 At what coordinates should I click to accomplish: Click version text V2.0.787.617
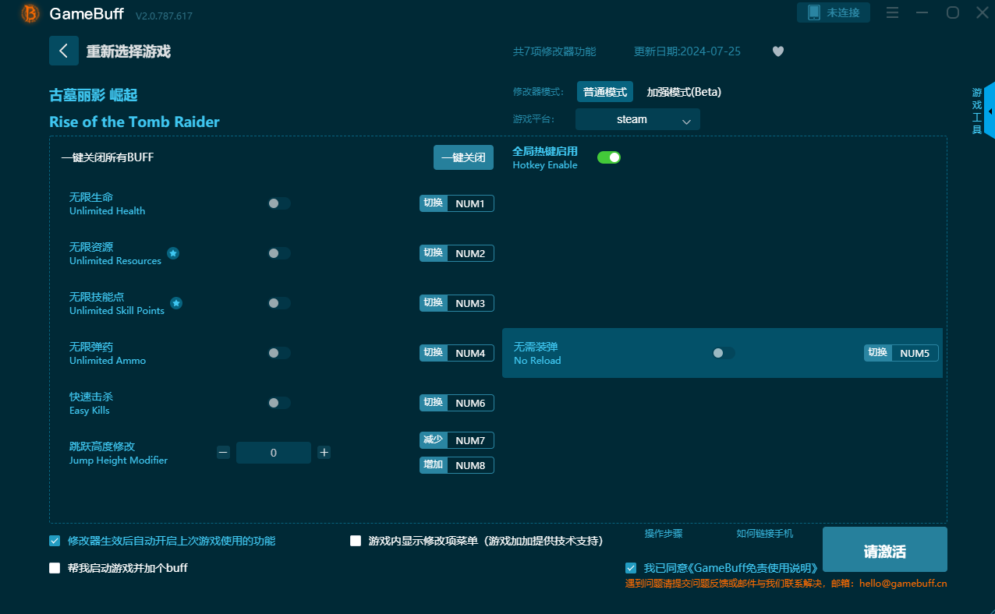click(164, 16)
